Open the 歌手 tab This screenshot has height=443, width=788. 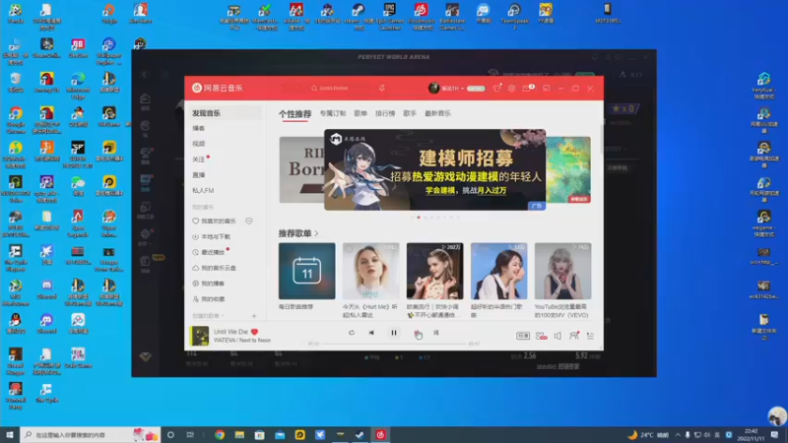[x=410, y=113]
